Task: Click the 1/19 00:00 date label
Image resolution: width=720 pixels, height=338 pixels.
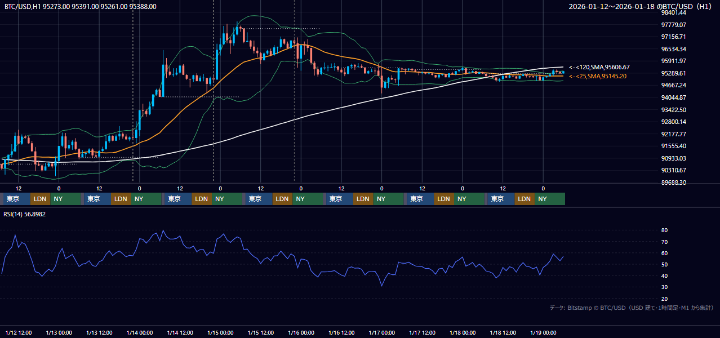Action: [x=543, y=332]
